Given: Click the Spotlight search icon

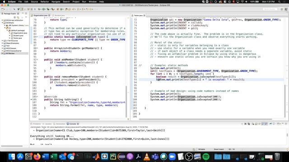Looking at the screenshot, I should point(279,2).
